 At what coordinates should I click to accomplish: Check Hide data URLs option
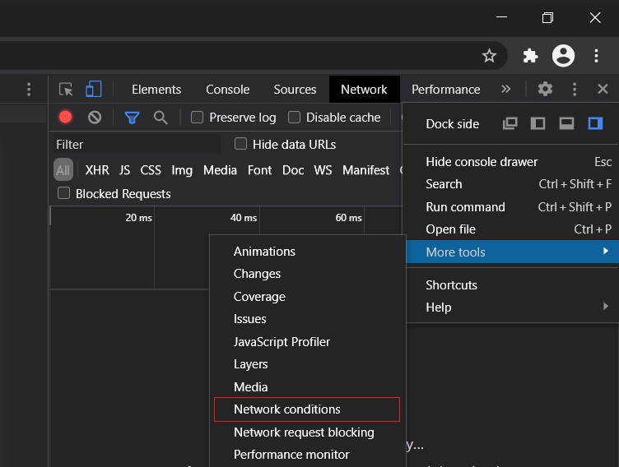[241, 144]
